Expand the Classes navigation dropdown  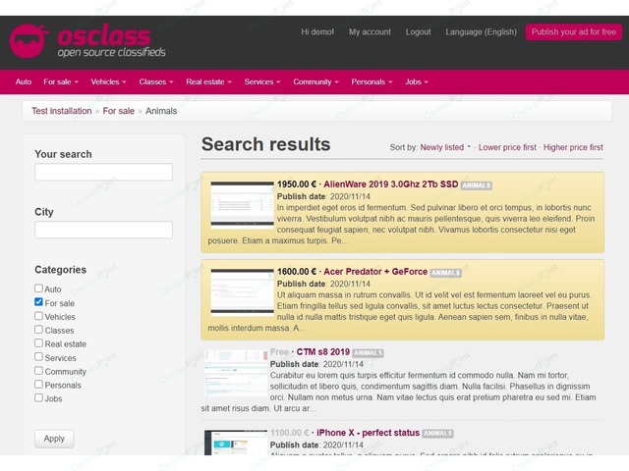coord(156,82)
